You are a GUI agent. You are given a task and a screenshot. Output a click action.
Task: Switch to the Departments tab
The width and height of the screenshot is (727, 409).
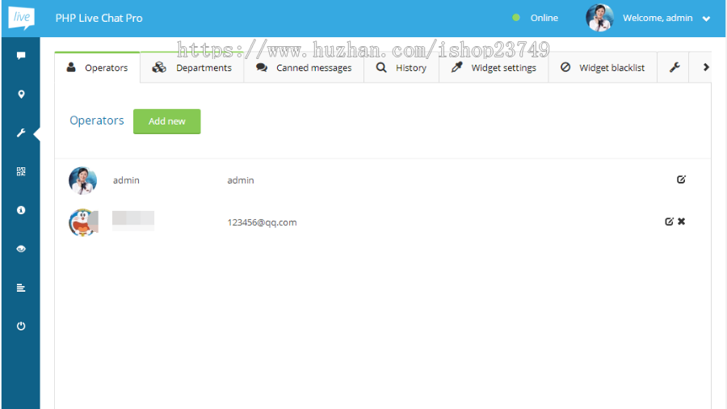coord(192,68)
